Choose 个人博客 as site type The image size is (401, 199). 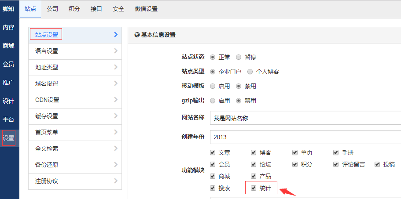[x=250, y=72]
